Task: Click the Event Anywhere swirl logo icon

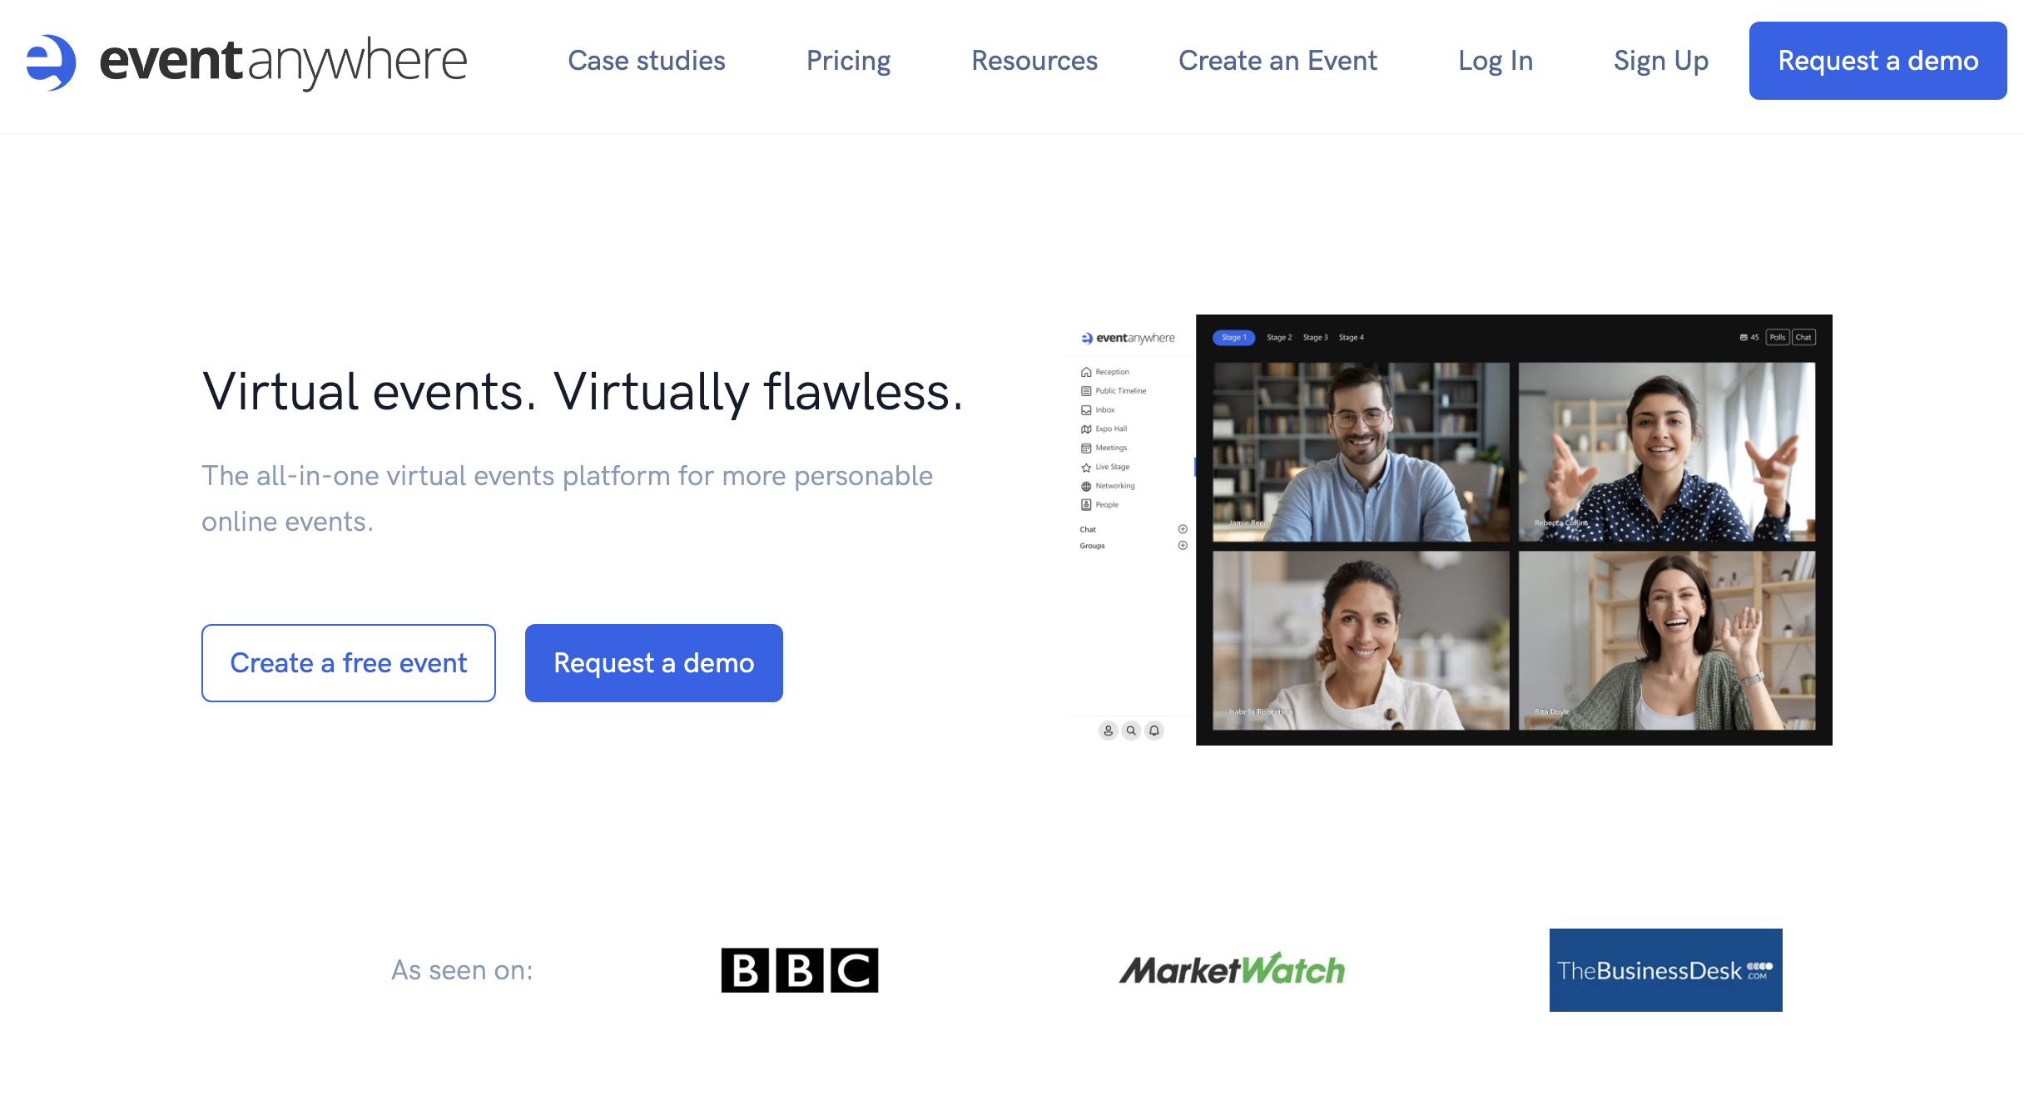Action: pos(51,62)
